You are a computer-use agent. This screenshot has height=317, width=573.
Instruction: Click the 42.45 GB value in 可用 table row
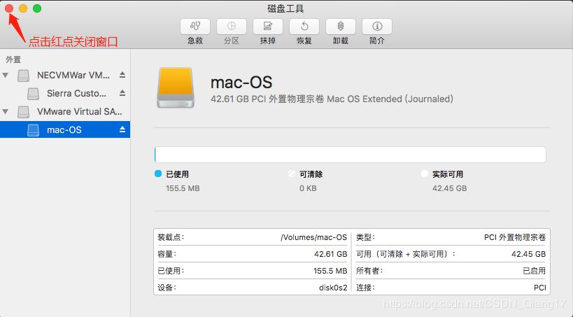click(x=528, y=254)
